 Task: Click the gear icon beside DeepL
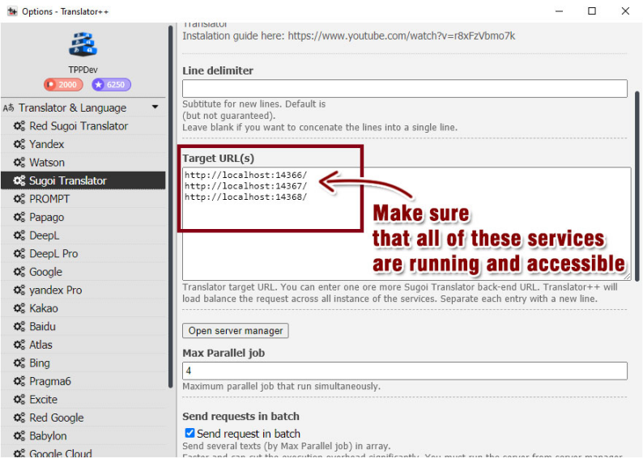(x=19, y=235)
